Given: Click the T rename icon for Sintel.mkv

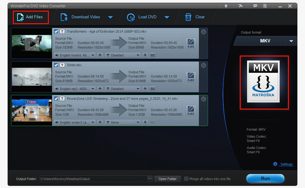Looking at the screenshot, I should tap(62, 65).
